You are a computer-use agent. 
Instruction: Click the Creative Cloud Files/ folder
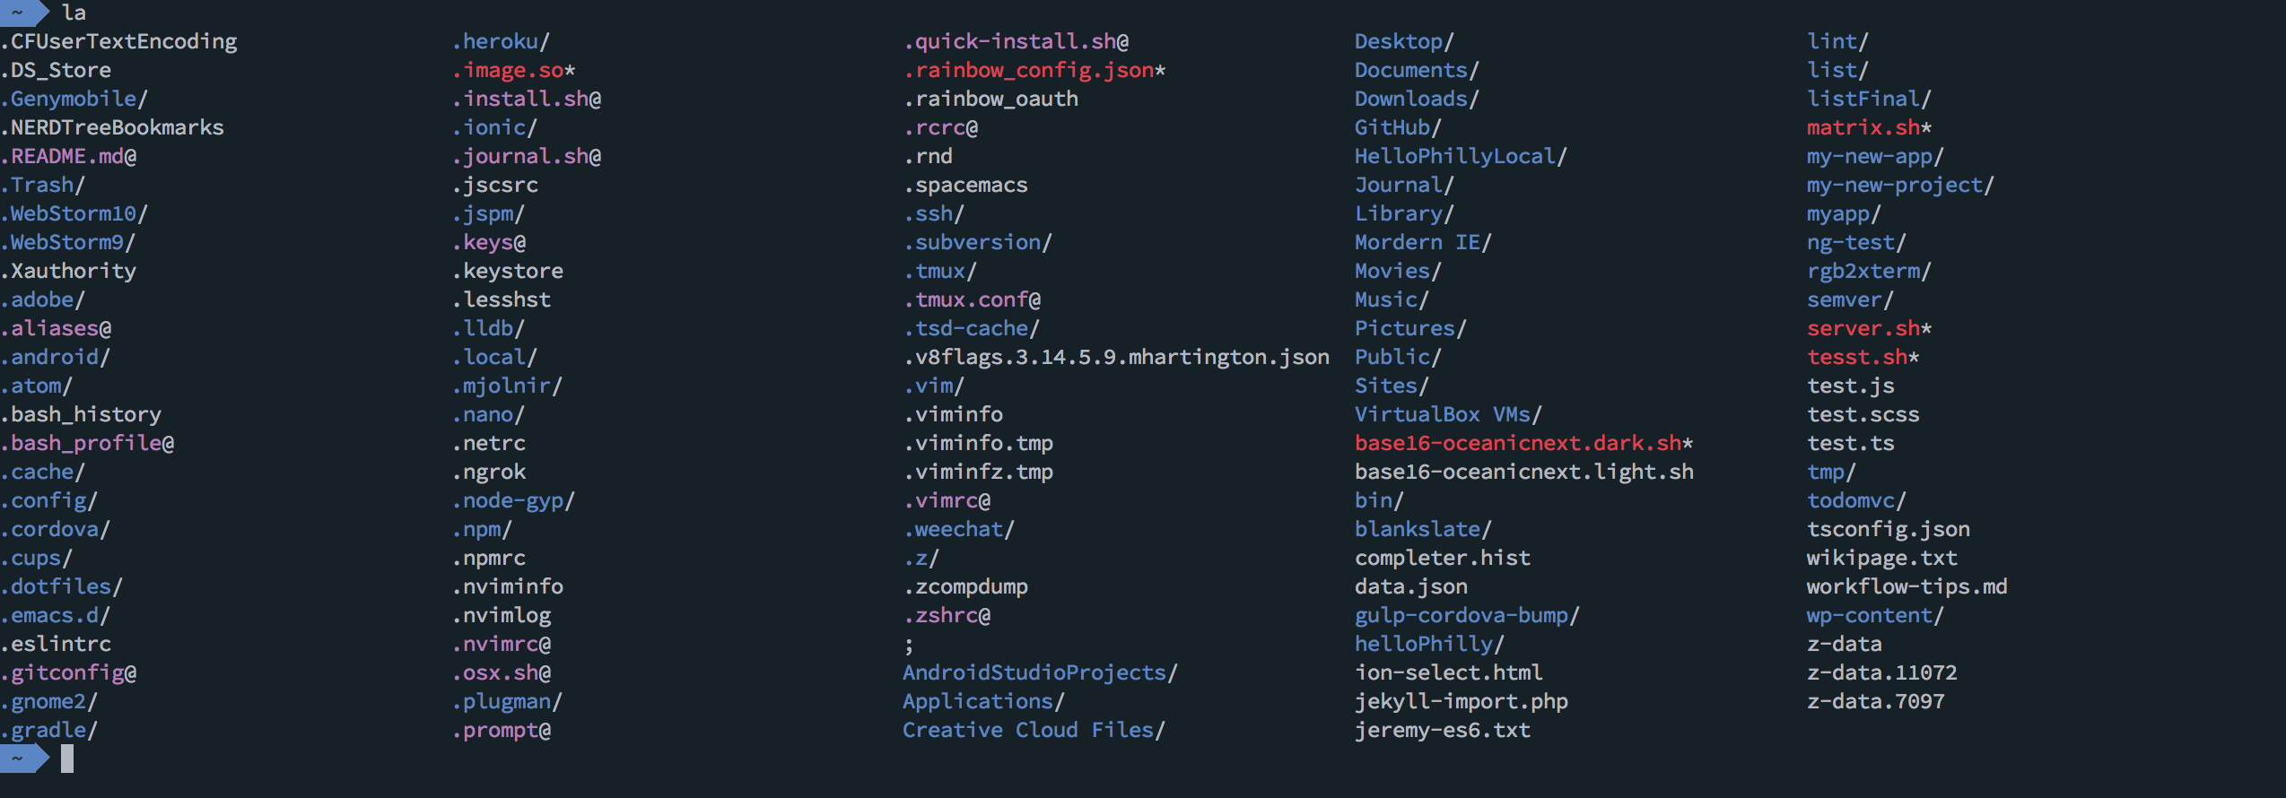tap(1033, 730)
